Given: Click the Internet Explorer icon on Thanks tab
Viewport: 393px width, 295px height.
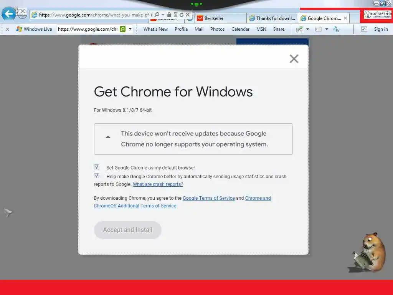Looking at the screenshot, I should coord(252,18).
